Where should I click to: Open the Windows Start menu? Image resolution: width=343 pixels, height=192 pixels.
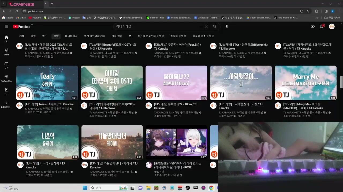click(85, 188)
